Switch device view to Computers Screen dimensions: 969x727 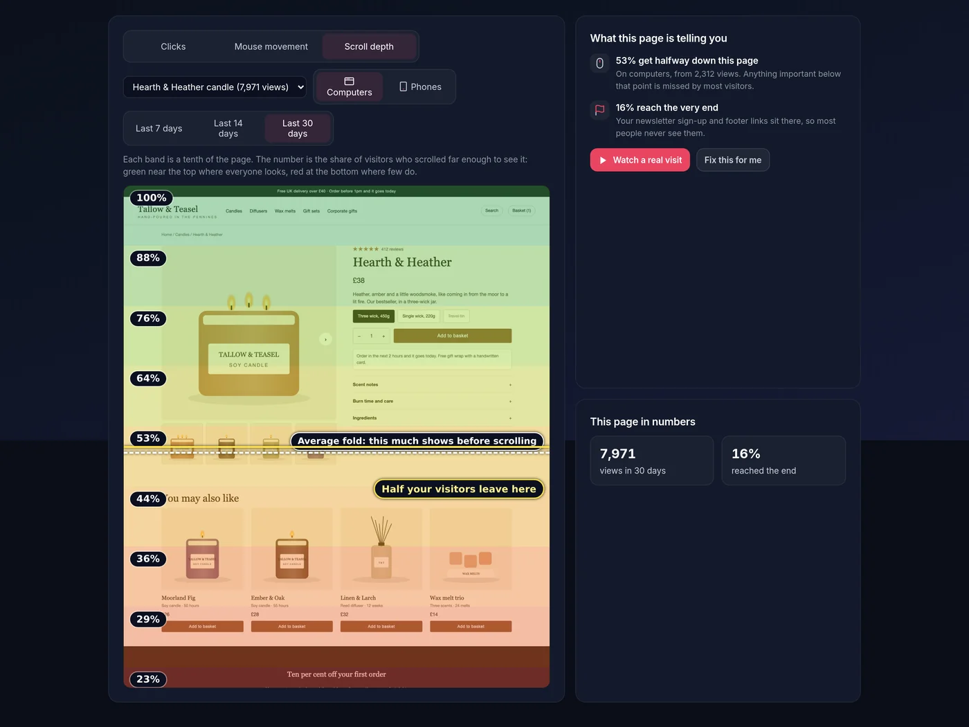click(350, 87)
